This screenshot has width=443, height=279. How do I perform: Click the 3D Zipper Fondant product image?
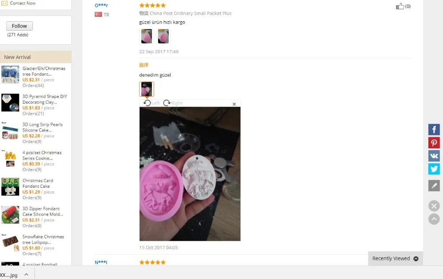click(10, 215)
